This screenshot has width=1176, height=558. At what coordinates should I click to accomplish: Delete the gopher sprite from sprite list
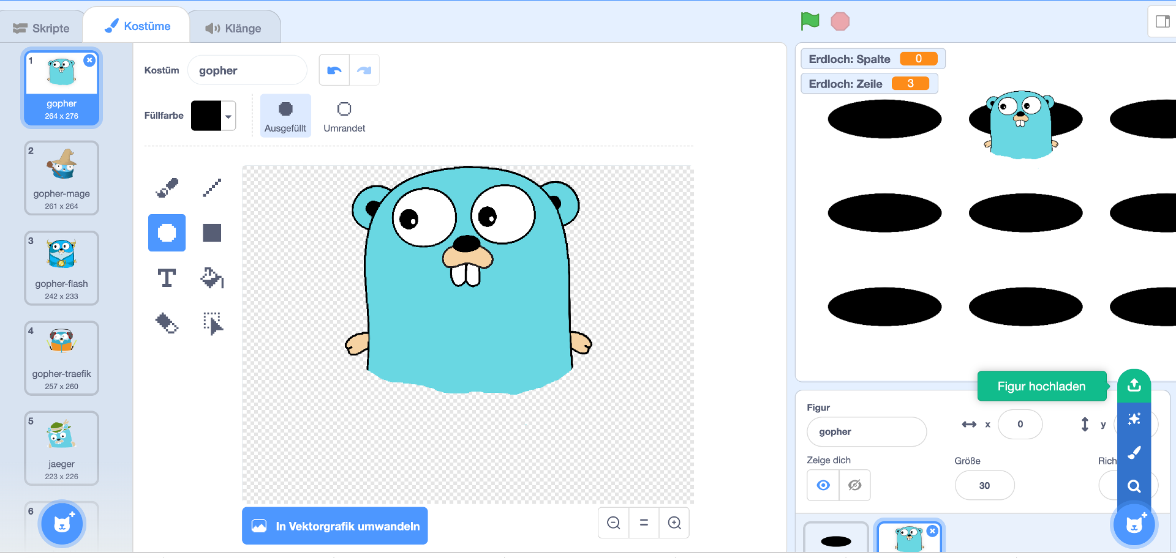(932, 531)
